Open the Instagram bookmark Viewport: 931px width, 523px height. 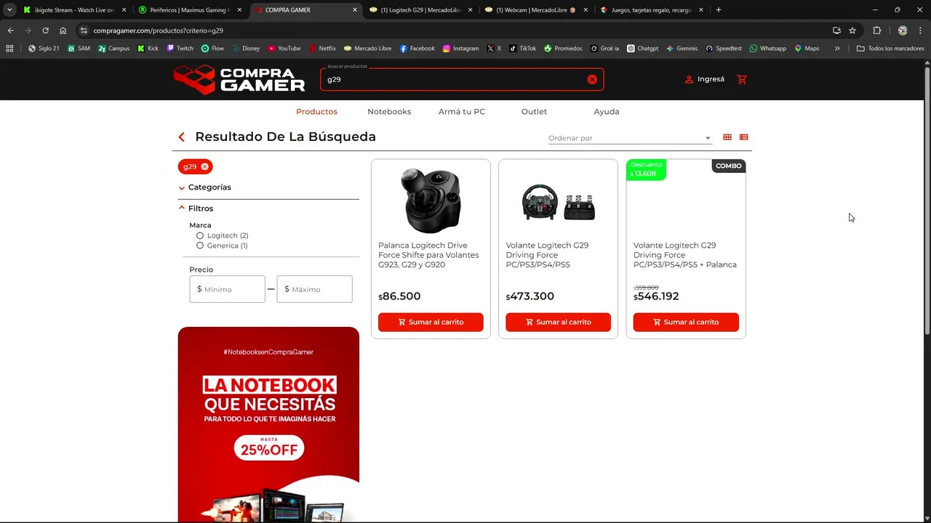[x=460, y=49]
